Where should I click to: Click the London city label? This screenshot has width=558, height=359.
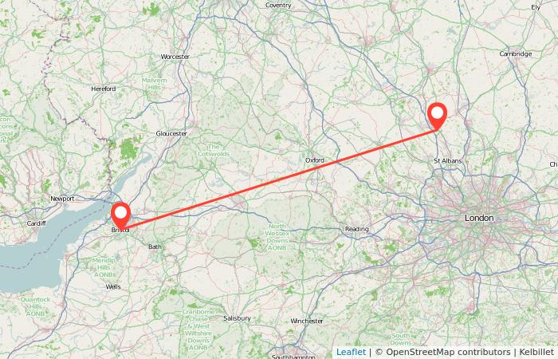479,218
